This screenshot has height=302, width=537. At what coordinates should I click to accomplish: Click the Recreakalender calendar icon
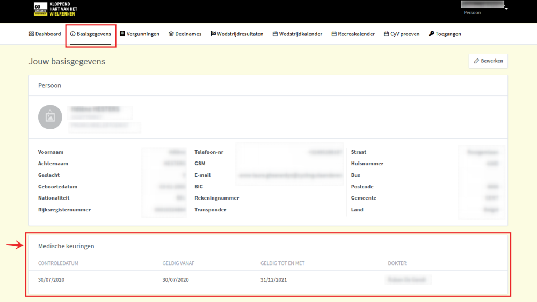[334, 34]
